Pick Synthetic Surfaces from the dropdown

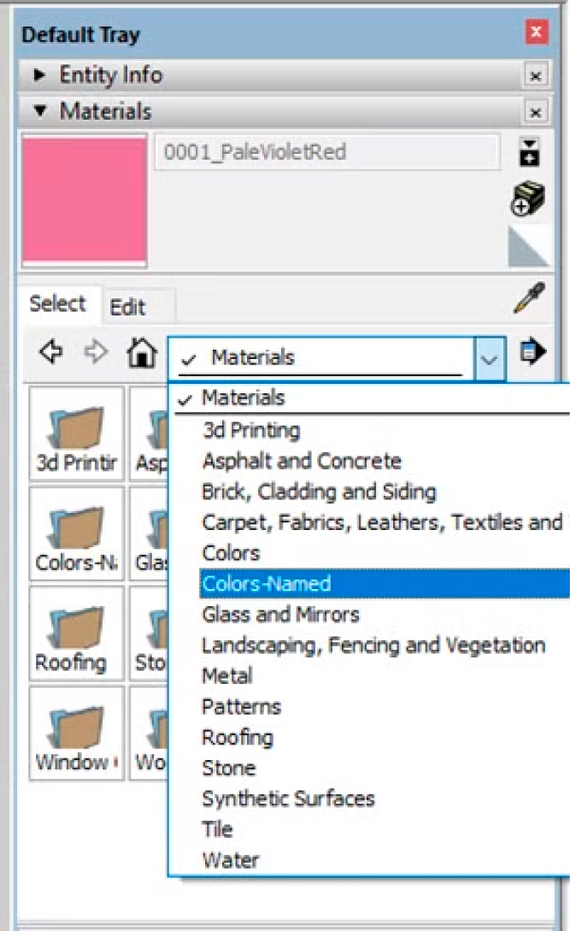click(x=289, y=798)
